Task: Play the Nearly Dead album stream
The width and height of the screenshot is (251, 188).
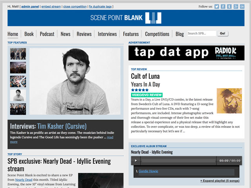Action: (136, 161)
